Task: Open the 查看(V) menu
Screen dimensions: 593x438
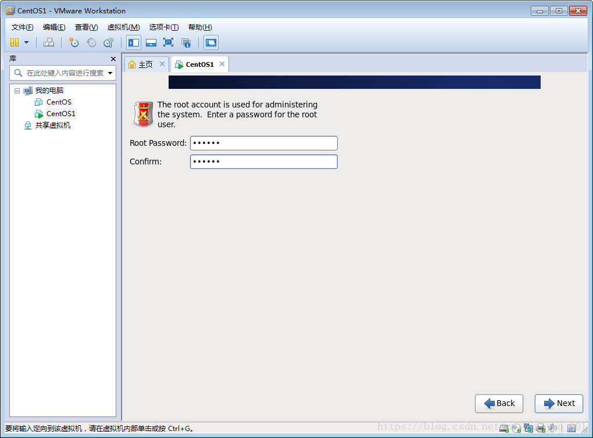Action: point(86,27)
